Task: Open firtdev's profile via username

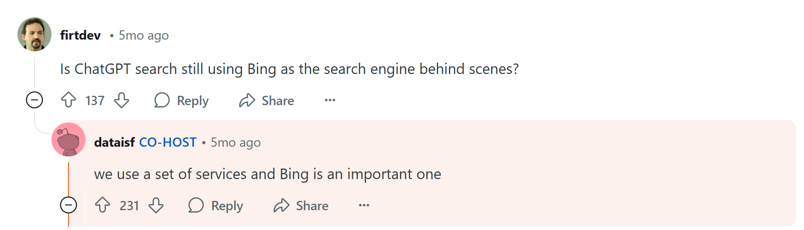Action: point(80,35)
